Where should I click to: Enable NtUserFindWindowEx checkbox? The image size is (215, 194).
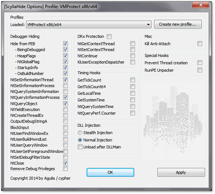pyautogui.click(x=65, y=133)
